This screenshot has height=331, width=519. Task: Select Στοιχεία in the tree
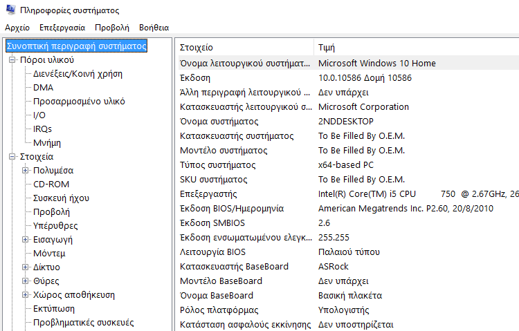[37, 156]
